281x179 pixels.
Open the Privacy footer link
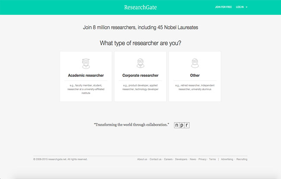tap(202, 159)
